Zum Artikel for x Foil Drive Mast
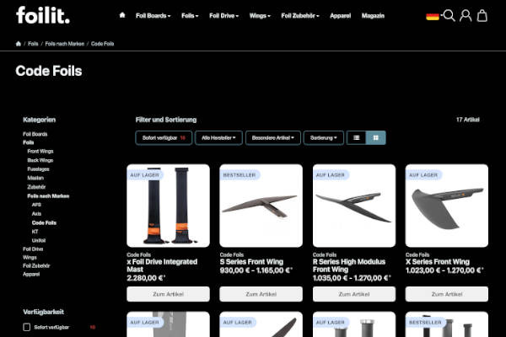The width and height of the screenshot is (506, 337). [x=168, y=294]
